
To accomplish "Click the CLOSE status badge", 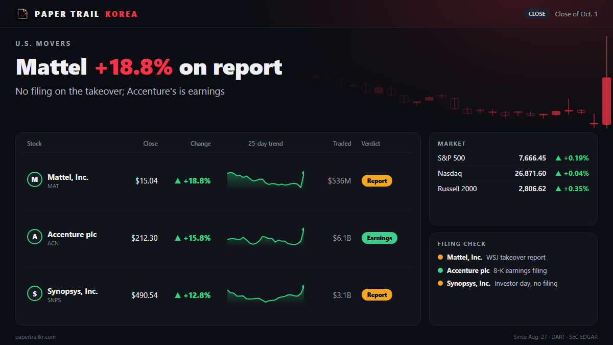I will click(537, 14).
